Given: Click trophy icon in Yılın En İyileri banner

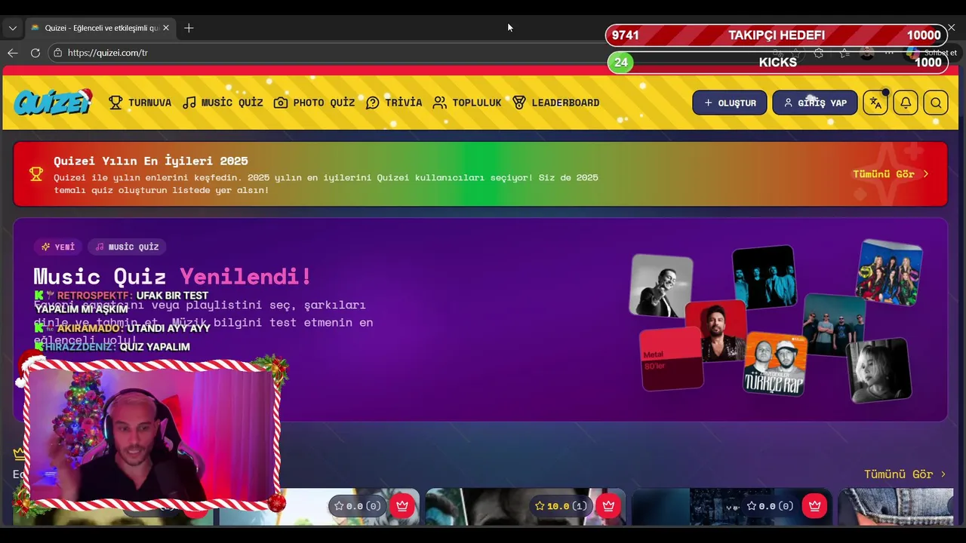Looking at the screenshot, I should [36, 174].
